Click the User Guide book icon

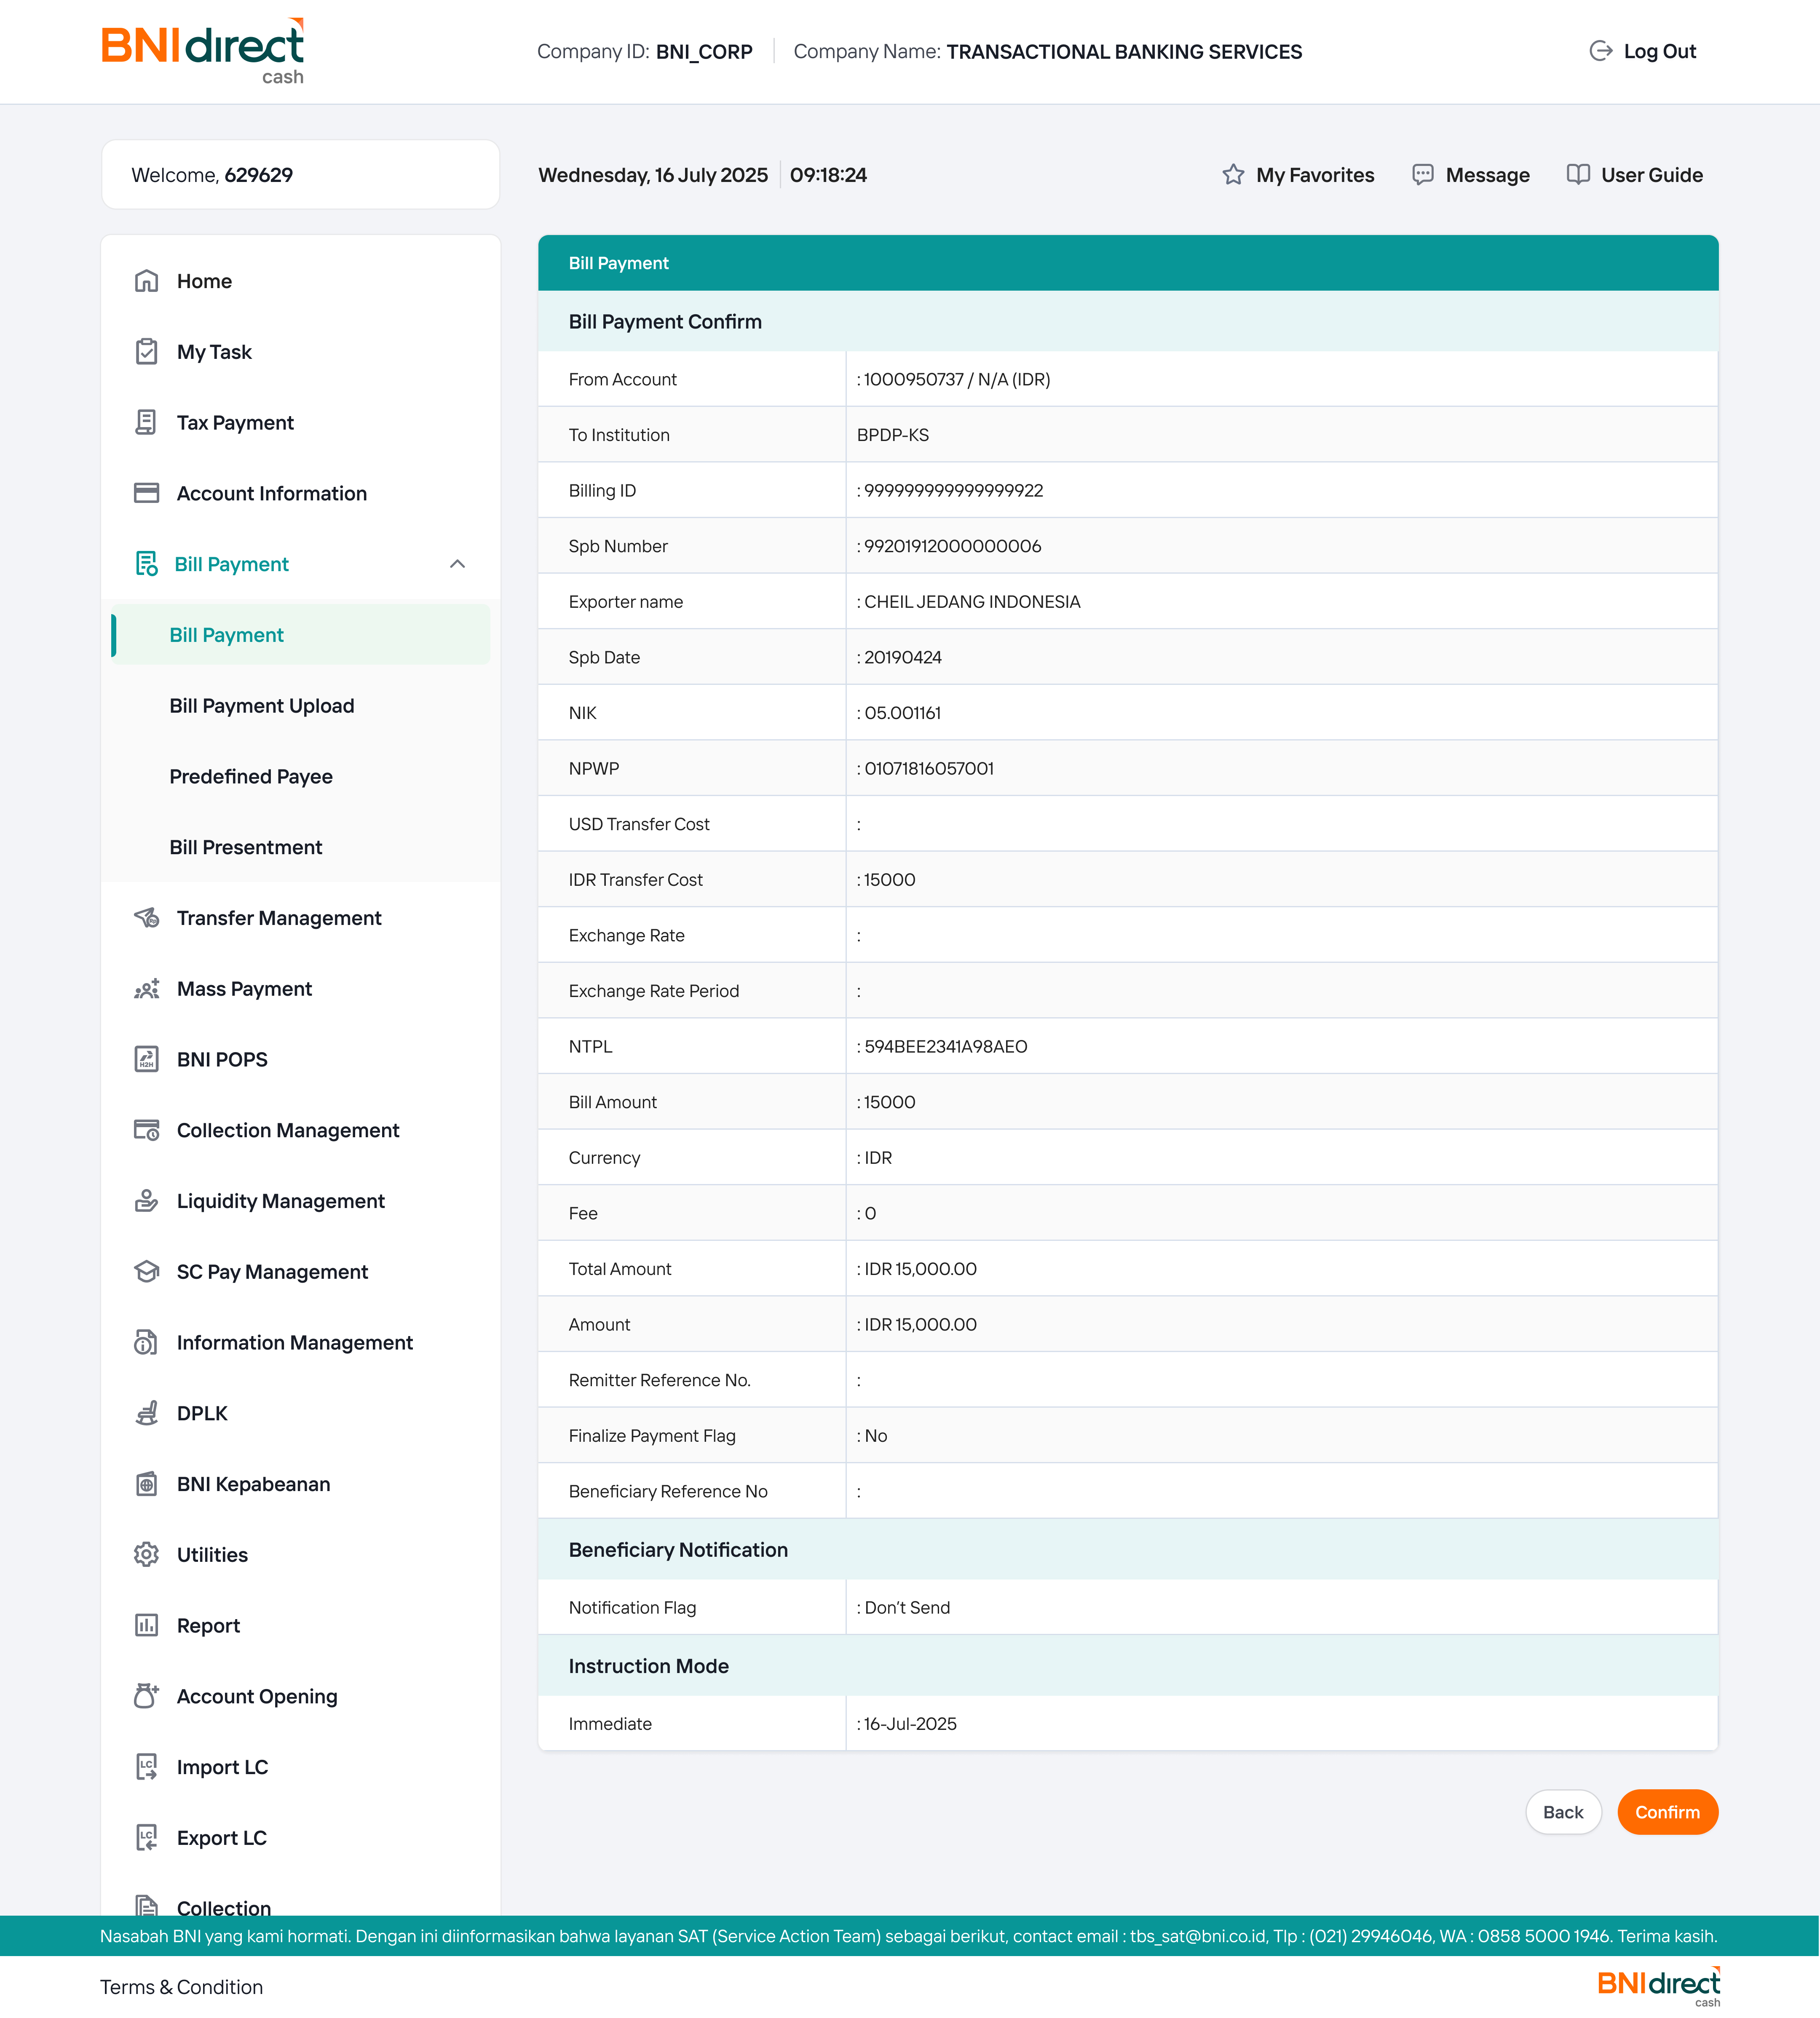(1578, 175)
